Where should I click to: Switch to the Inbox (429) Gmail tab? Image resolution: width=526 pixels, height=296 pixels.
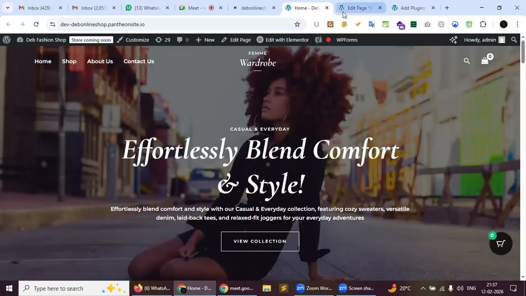39,8
